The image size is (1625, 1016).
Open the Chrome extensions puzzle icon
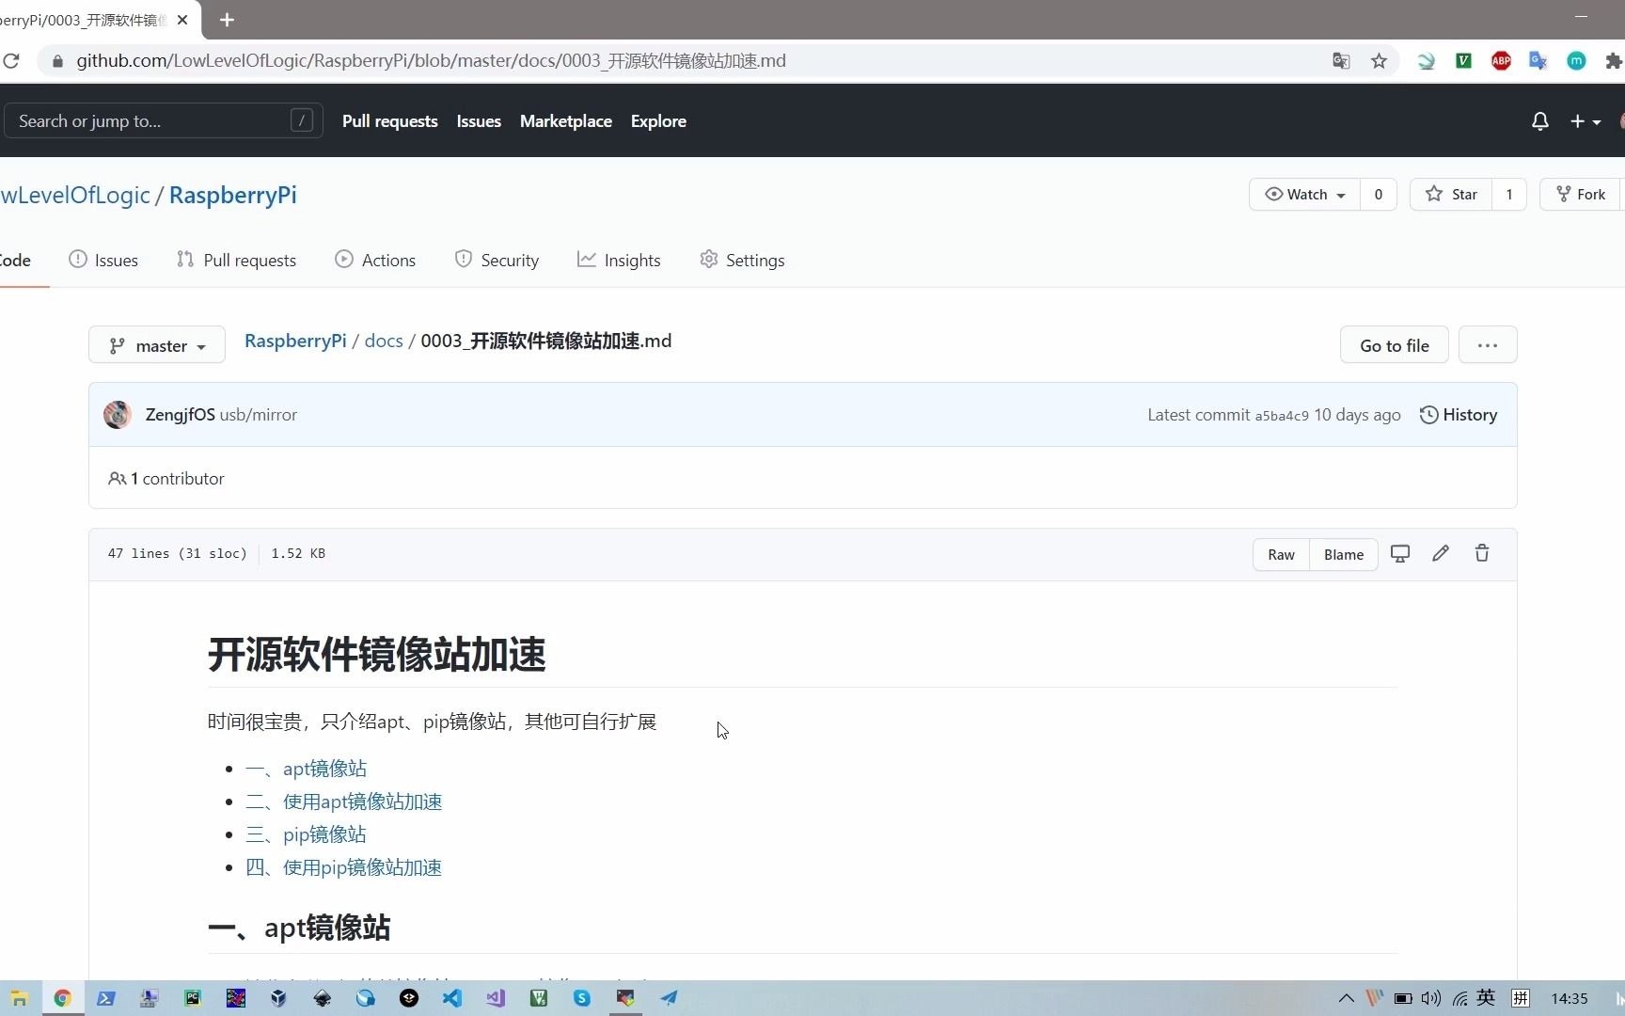coord(1614,61)
